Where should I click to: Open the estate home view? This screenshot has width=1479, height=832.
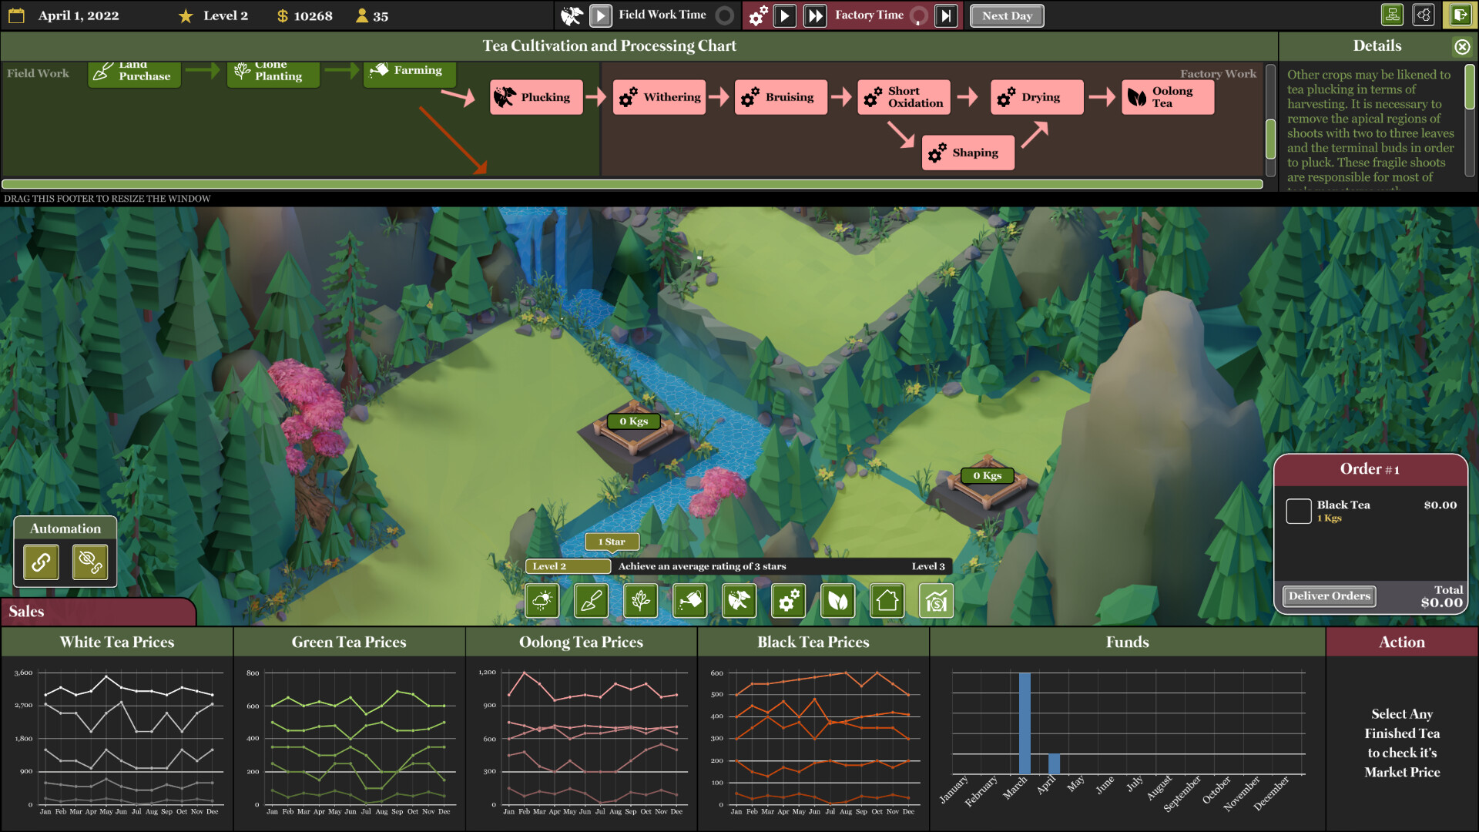pyautogui.click(x=887, y=601)
